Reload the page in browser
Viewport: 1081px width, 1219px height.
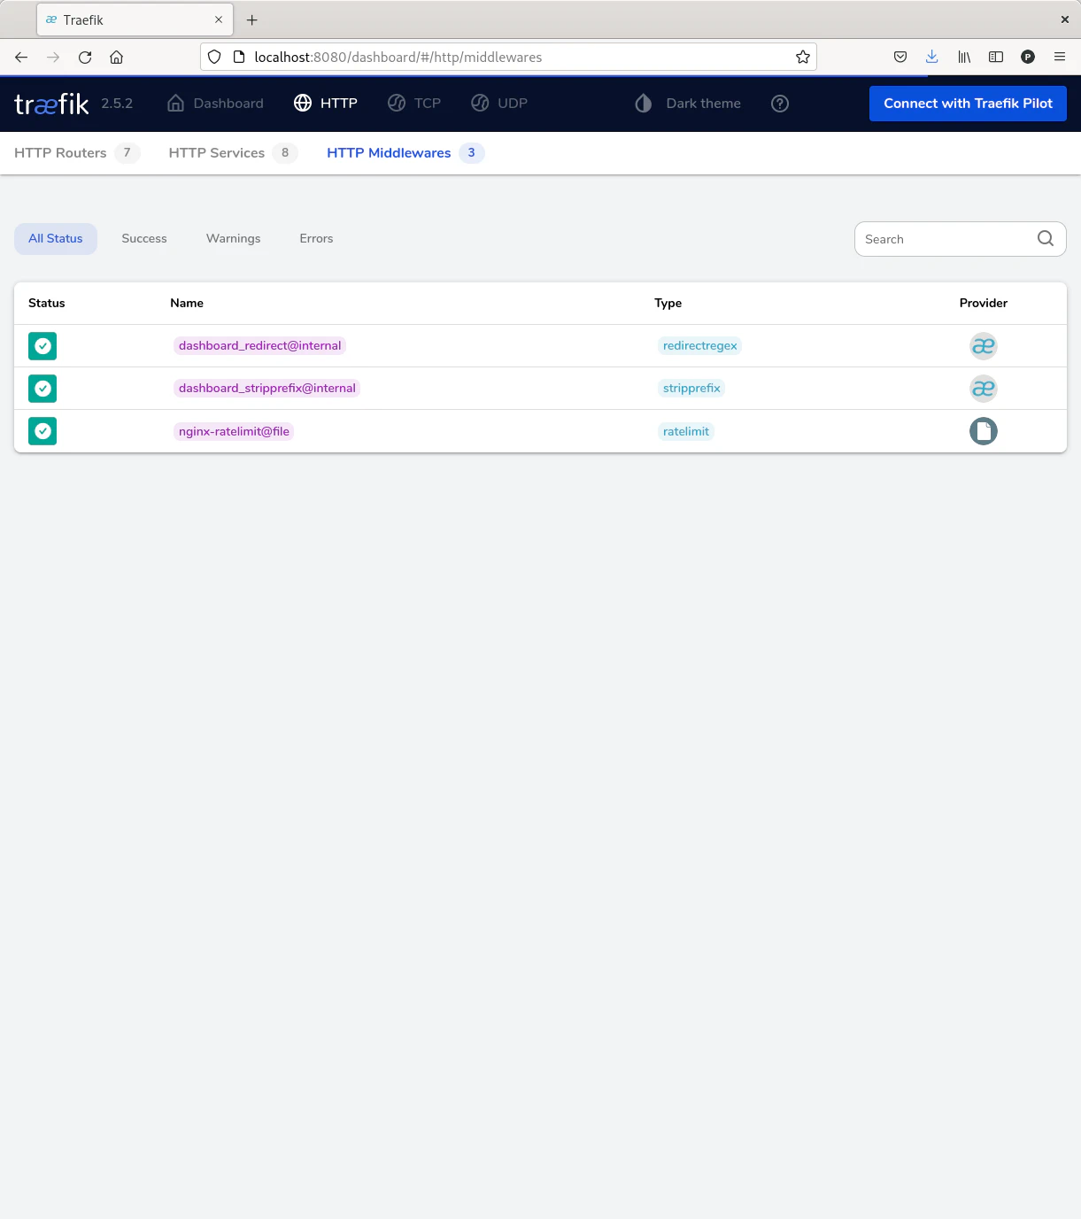point(85,58)
